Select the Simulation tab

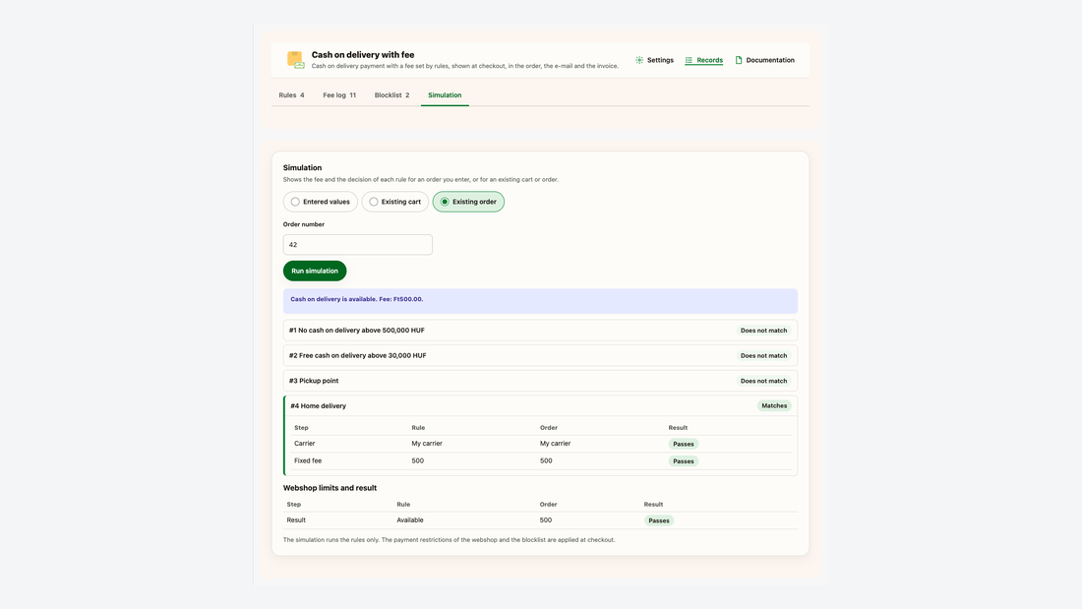[445, 95]
